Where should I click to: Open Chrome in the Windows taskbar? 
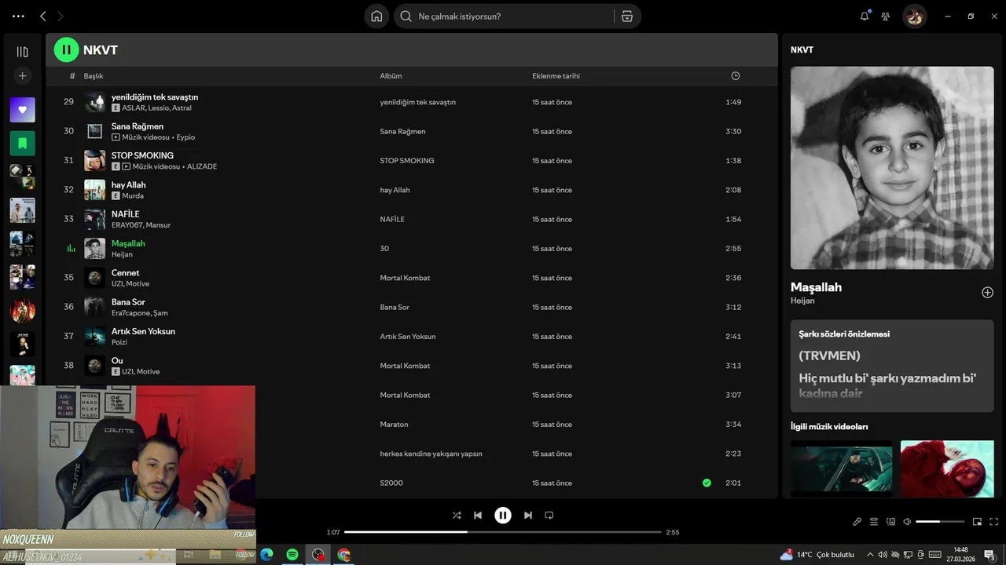click(x=343, y=555)
